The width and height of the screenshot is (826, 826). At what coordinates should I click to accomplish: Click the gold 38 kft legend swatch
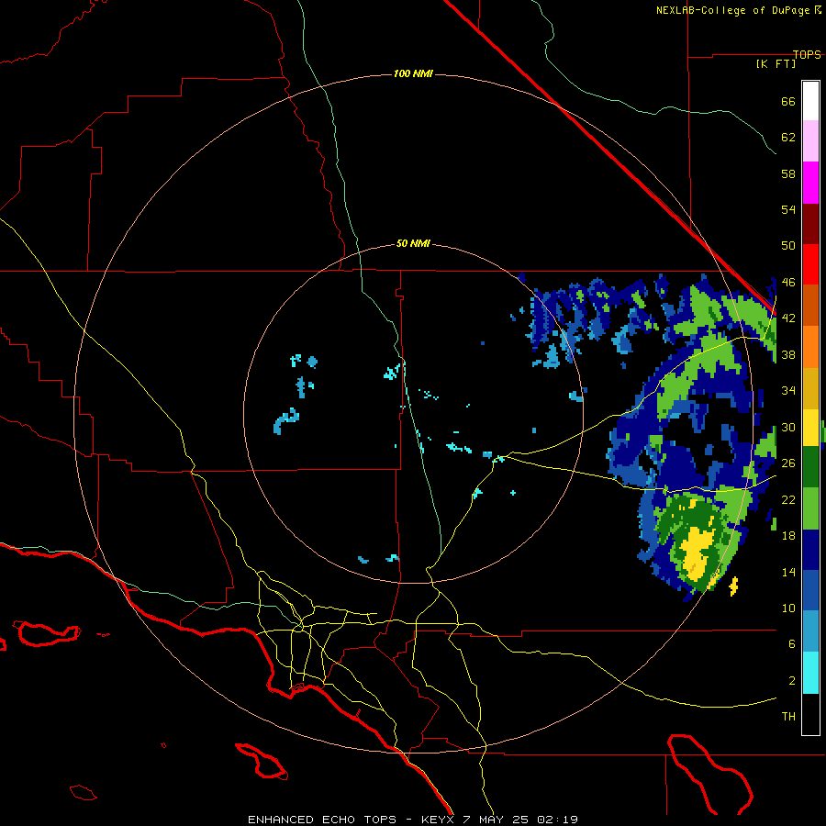(x=810, y=388)
